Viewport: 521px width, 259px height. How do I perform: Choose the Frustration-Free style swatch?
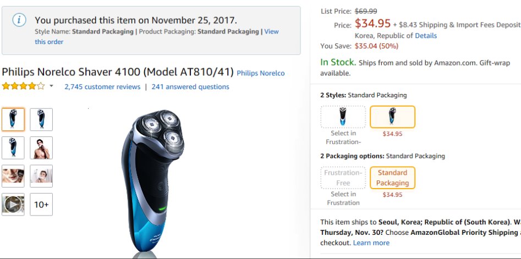(x=343, y=117)
